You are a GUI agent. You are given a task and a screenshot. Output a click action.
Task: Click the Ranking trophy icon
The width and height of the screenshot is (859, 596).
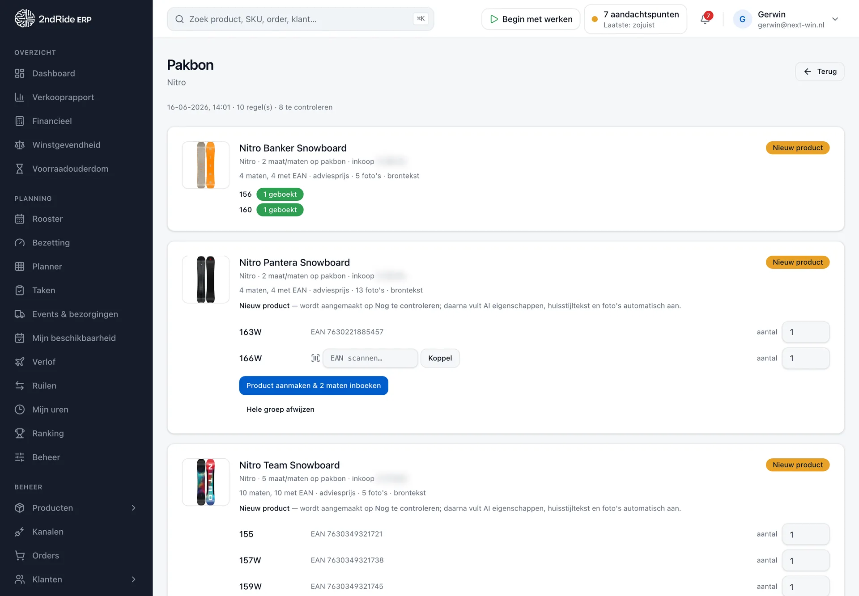tap(20, 433)
